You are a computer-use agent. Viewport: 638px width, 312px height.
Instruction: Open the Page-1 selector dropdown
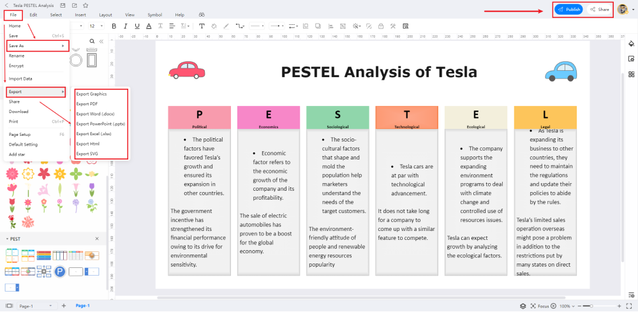(x=36, y=306)
